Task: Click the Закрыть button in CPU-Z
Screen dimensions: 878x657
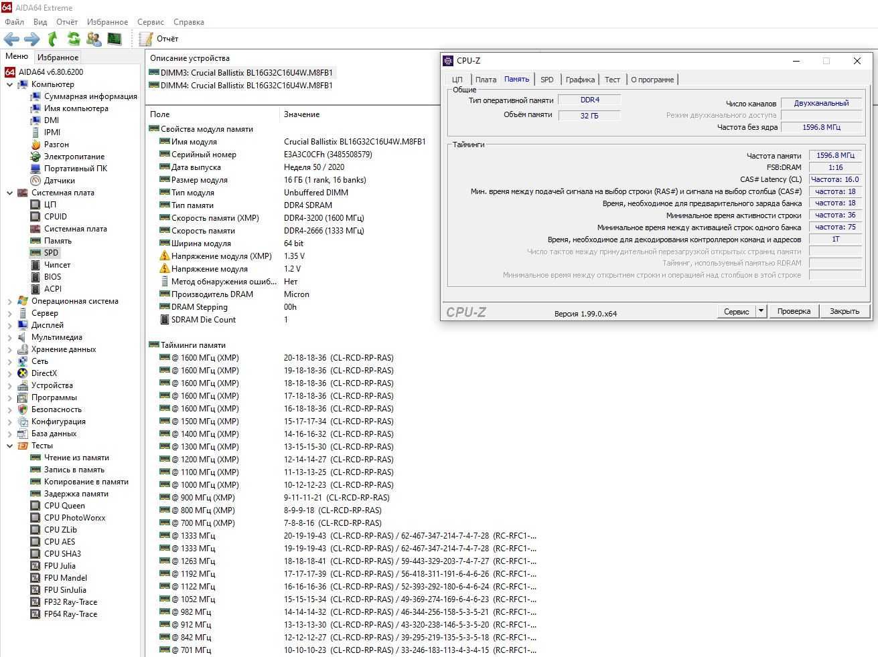Action: pos(844,311)
